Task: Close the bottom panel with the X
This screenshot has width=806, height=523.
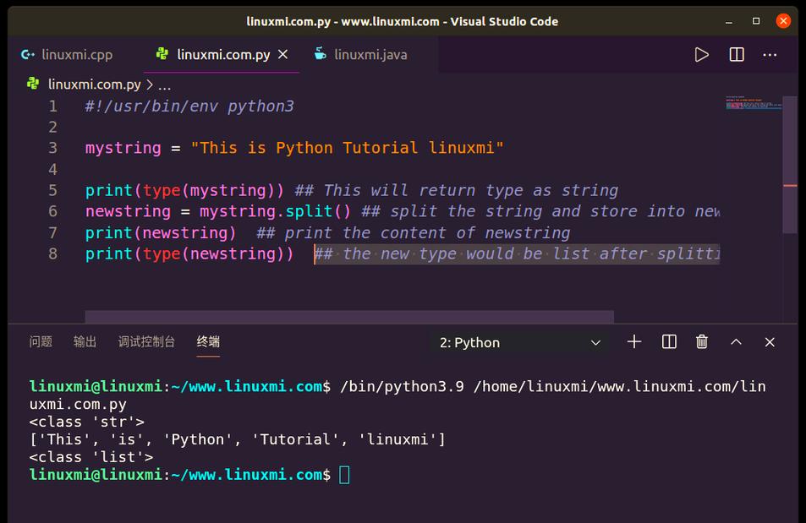Action: coord(769,341)
